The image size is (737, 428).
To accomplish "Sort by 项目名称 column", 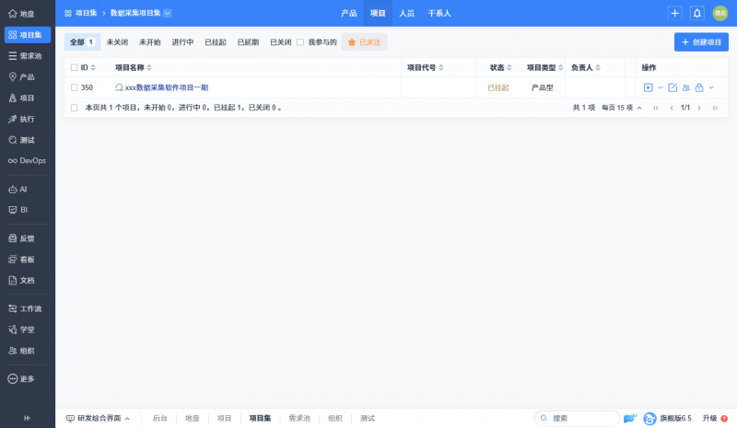I will 134,68.
